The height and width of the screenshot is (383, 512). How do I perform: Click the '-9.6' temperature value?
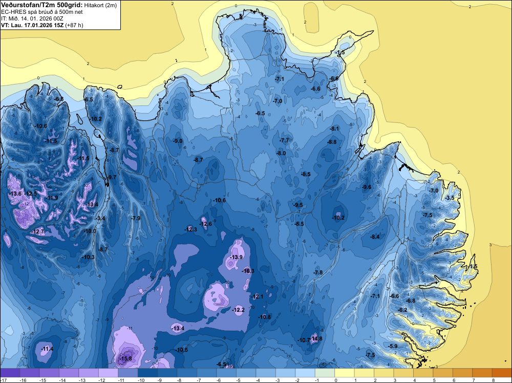(367, 187)
